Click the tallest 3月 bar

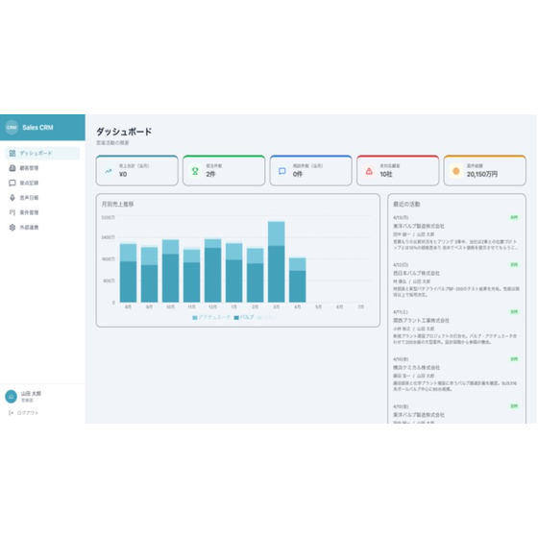pos(277,261)
